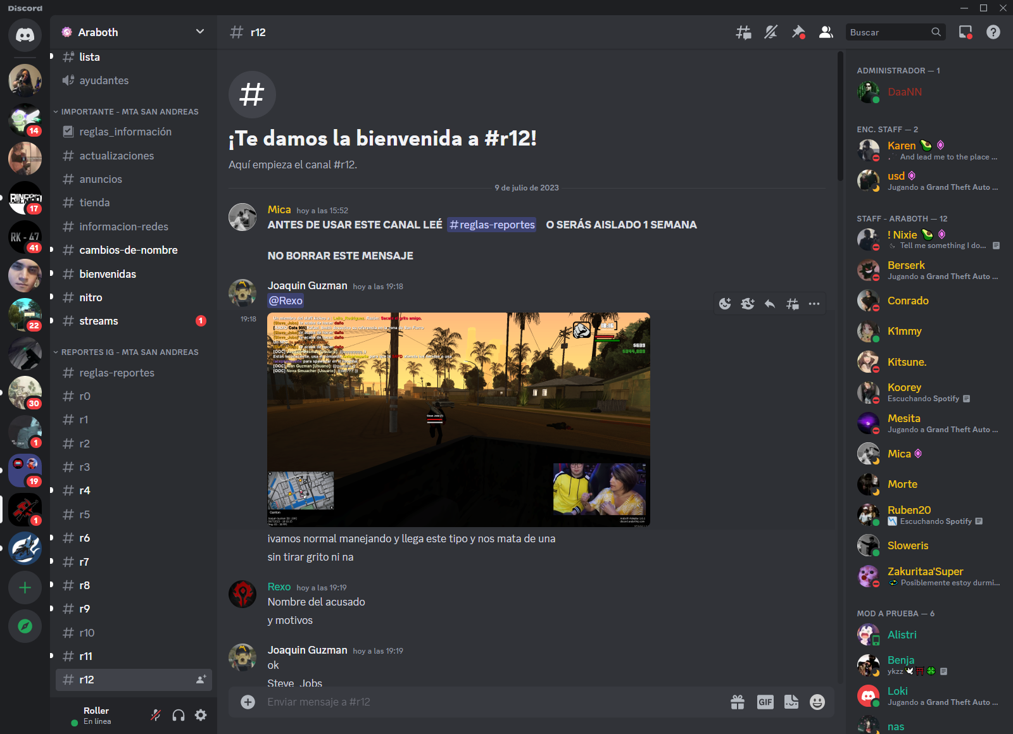Click the Enviar mensaje a #r12 field
The height and width of the screenshot is (734, 1013).
[x=494, y=702]
